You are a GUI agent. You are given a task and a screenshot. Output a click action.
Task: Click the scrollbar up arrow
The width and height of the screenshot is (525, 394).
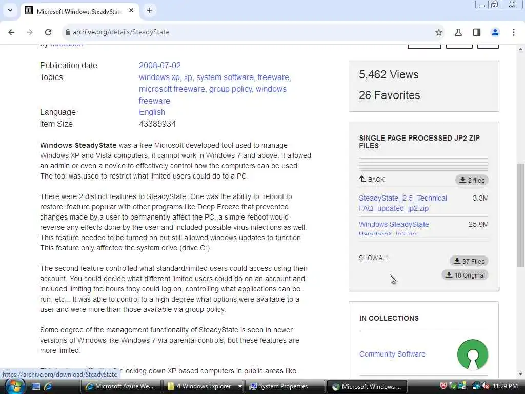pos(520,49)
